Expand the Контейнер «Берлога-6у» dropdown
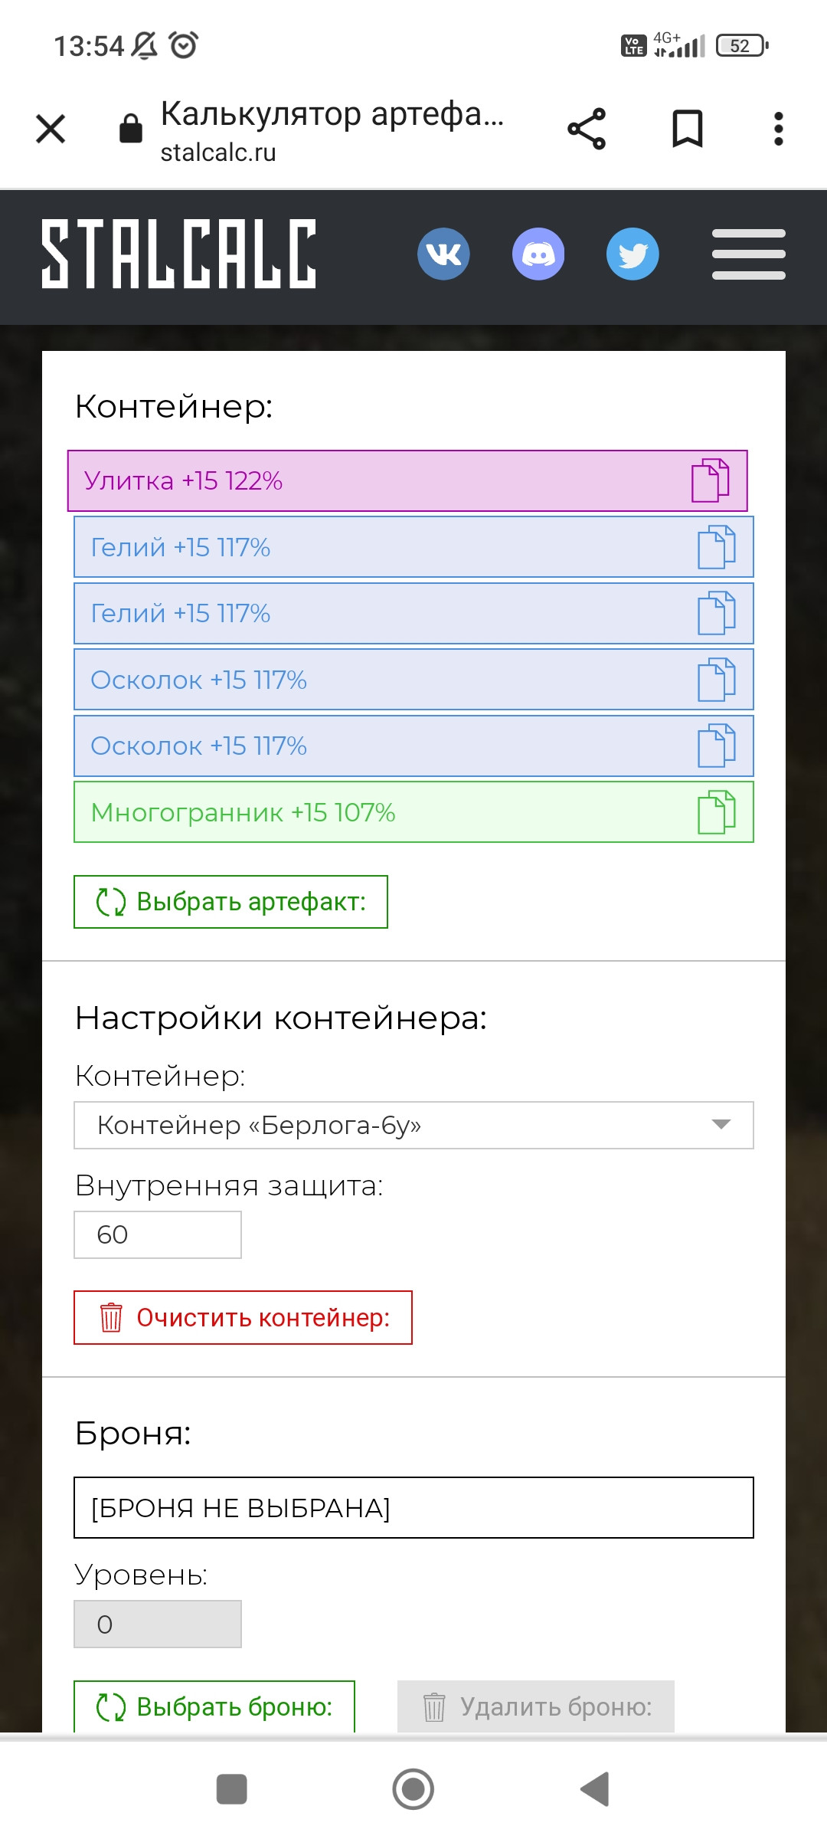Image resolution: width=827 pixels, height=1839 pixels. (x=413, y=1125)
